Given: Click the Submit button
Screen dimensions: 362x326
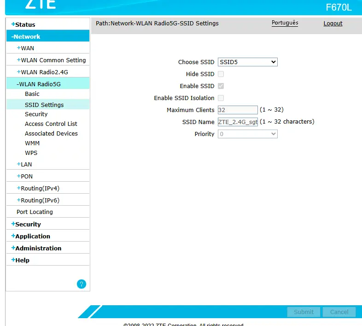Looking at the screenshot, I should [x=304, y=312].
